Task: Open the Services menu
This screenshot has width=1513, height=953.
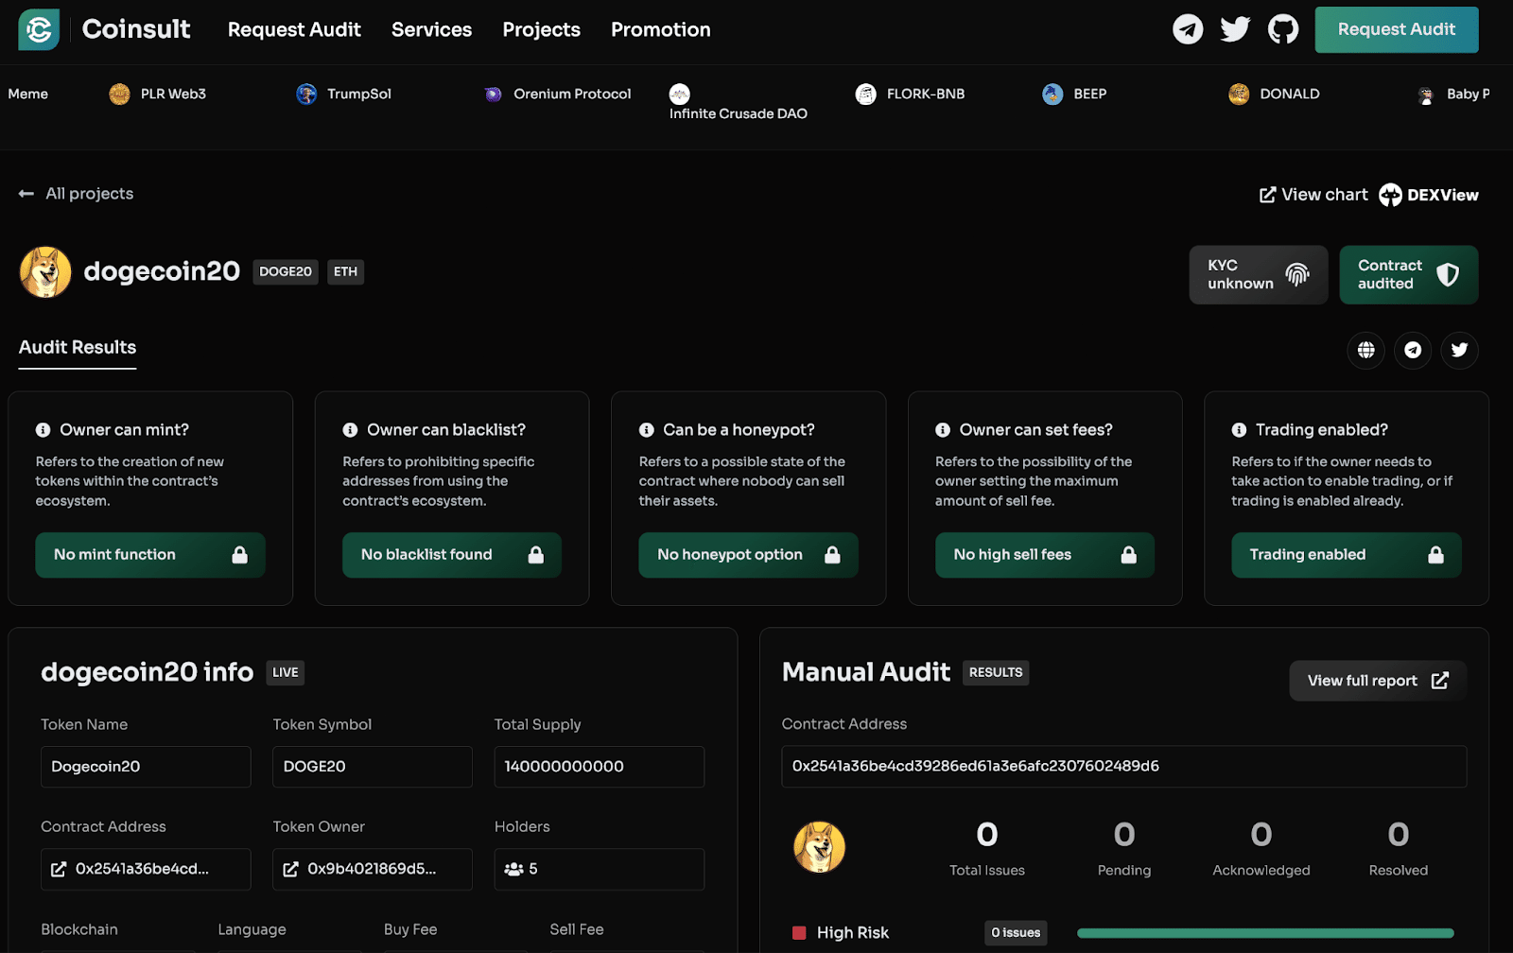Action: point(431,29)
